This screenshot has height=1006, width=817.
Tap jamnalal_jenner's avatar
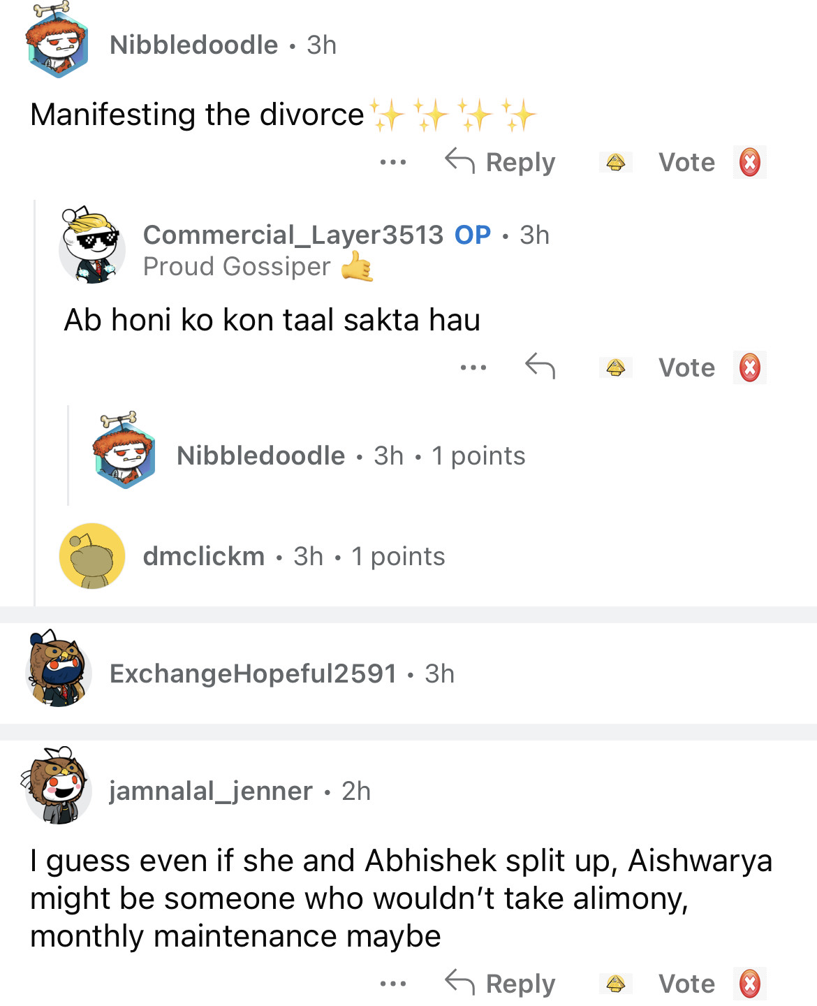click(x=59, y=786)
